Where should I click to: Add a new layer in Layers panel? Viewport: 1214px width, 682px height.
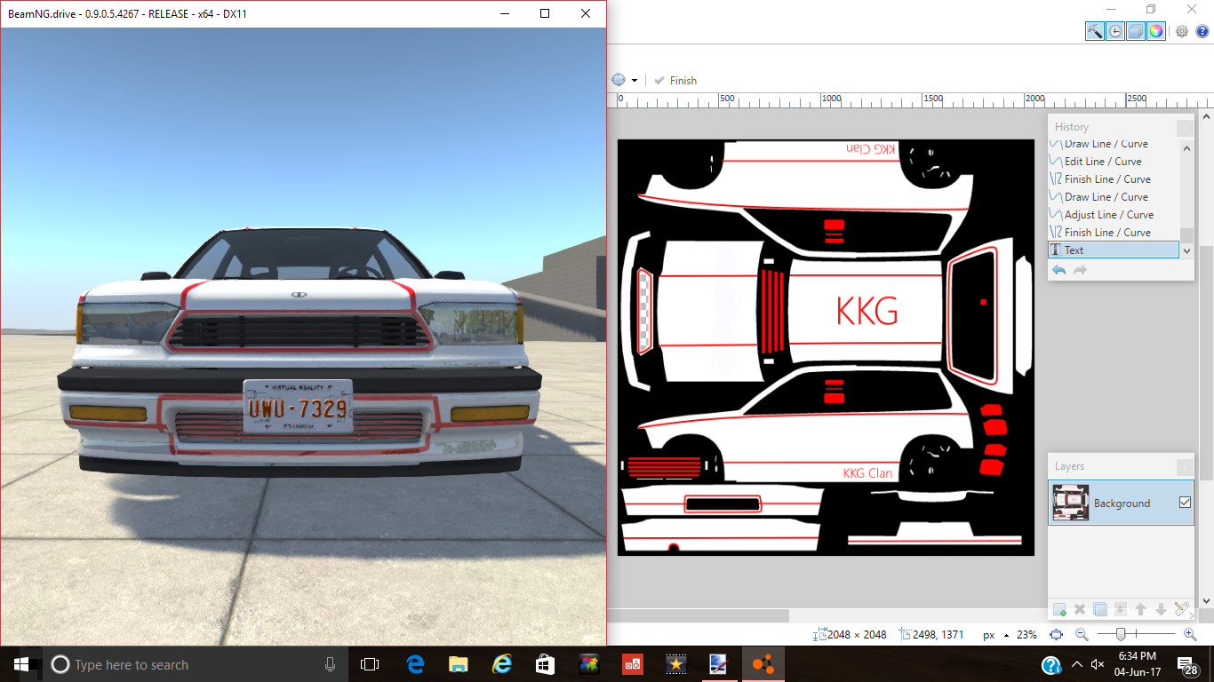point(1059,609)
